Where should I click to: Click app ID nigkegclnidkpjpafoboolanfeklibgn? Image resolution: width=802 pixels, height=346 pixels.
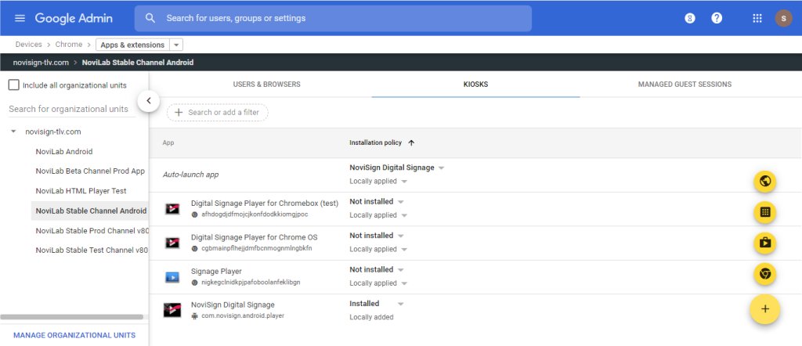[x=251, y=282]
